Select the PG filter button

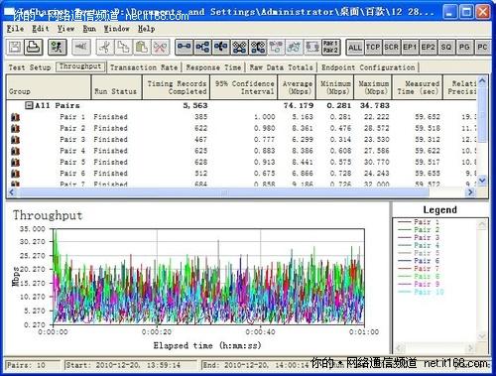point(464,48)
